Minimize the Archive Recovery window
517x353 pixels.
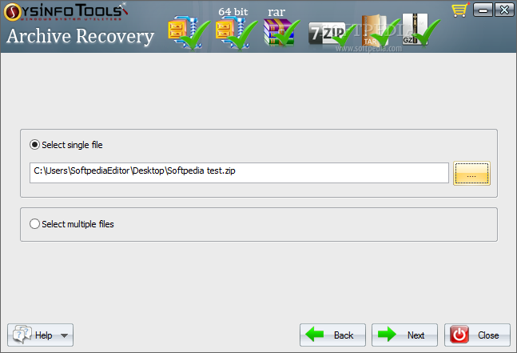[483, 10]
